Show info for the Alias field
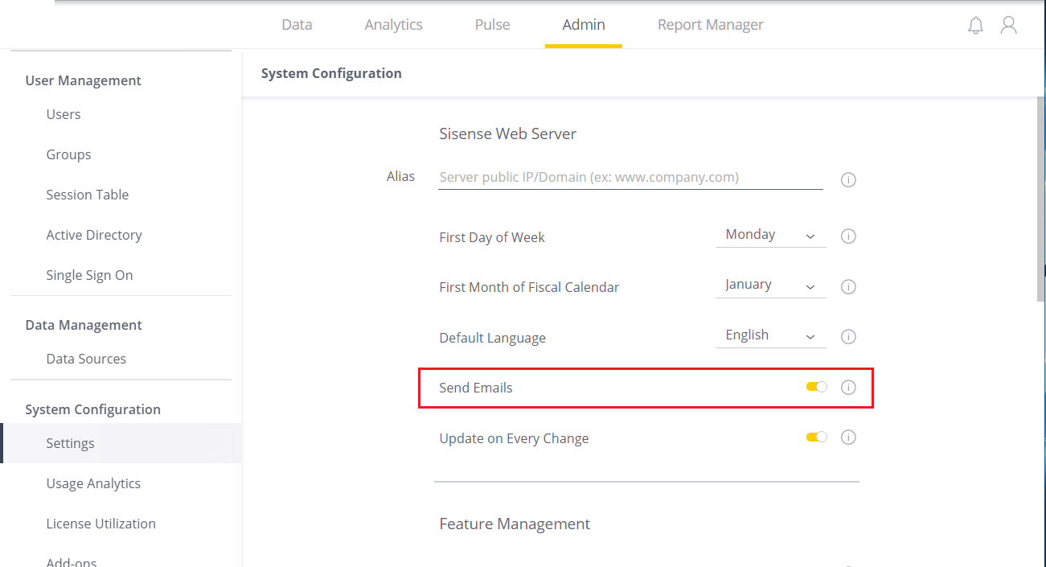The height and width of the screenshot is (567, 1046). click(x=848, y=180)
